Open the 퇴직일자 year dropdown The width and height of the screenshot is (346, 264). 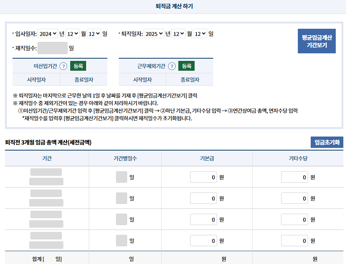coord(154,34)
